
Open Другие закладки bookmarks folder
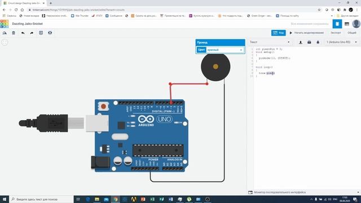(347, 16)
